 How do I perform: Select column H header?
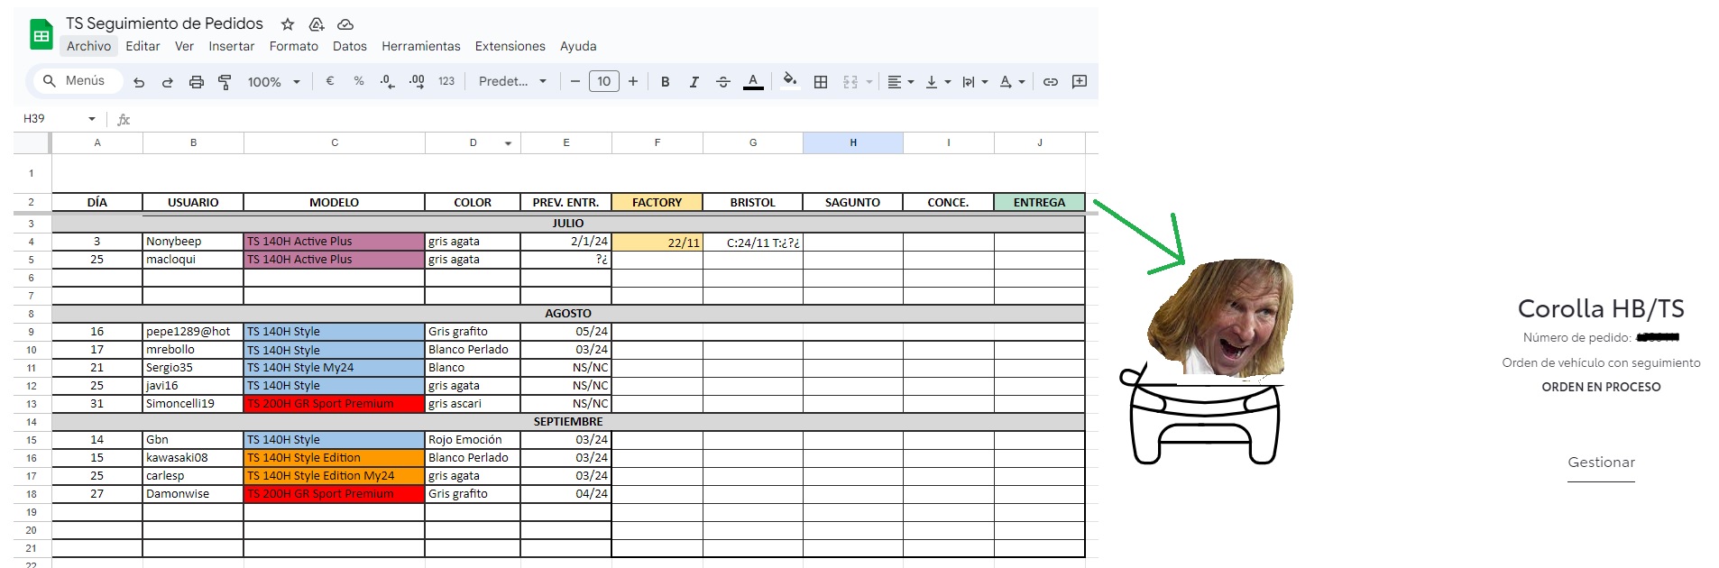click(853, 142)
